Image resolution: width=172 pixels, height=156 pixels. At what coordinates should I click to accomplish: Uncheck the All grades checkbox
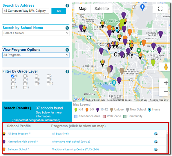[x=13, y=76]
